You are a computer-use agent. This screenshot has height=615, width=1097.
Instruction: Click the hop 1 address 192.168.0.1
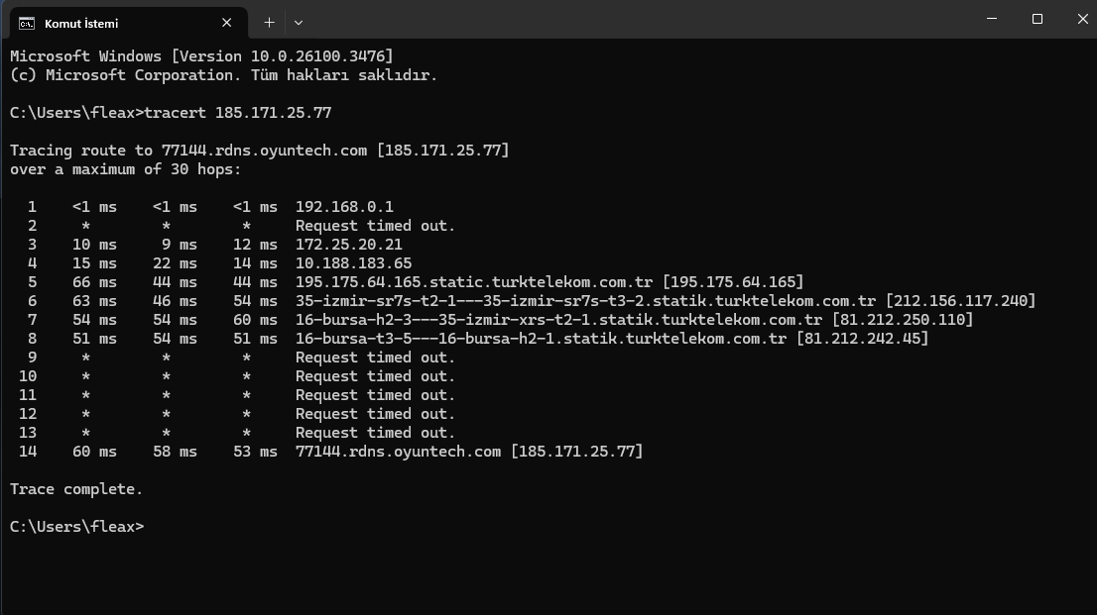(344, 207)
